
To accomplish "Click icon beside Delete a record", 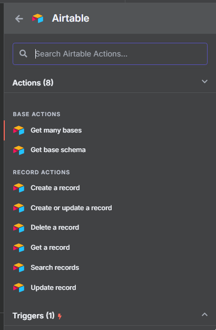I will click(x=18, y=228).
